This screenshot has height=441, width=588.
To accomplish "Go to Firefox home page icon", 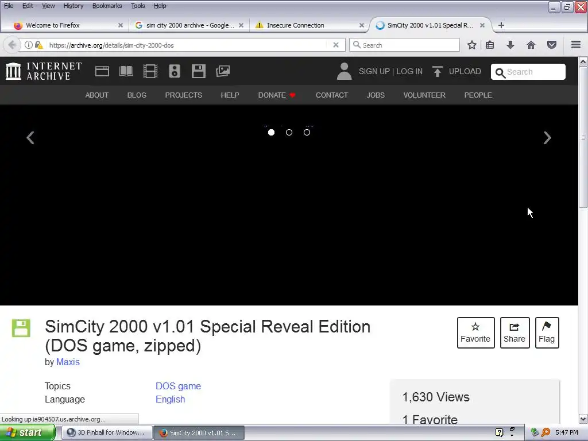I will [x=531, y=45].
